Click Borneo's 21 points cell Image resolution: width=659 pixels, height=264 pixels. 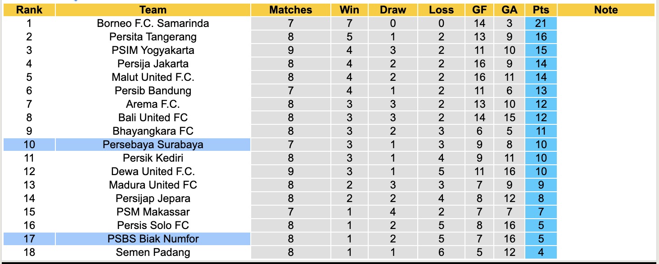tap(541, 23)
